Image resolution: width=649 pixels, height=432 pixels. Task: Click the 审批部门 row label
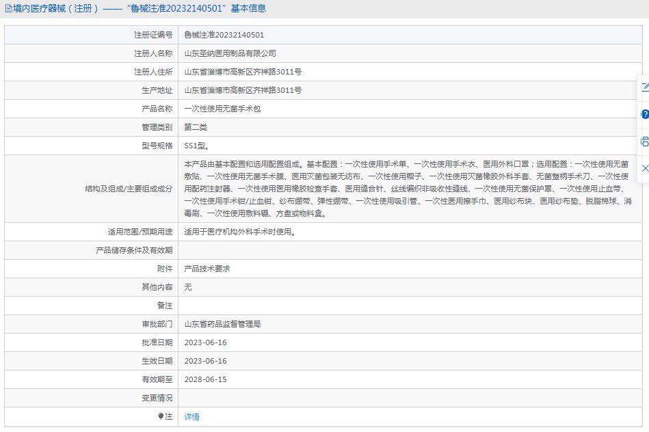157,324
